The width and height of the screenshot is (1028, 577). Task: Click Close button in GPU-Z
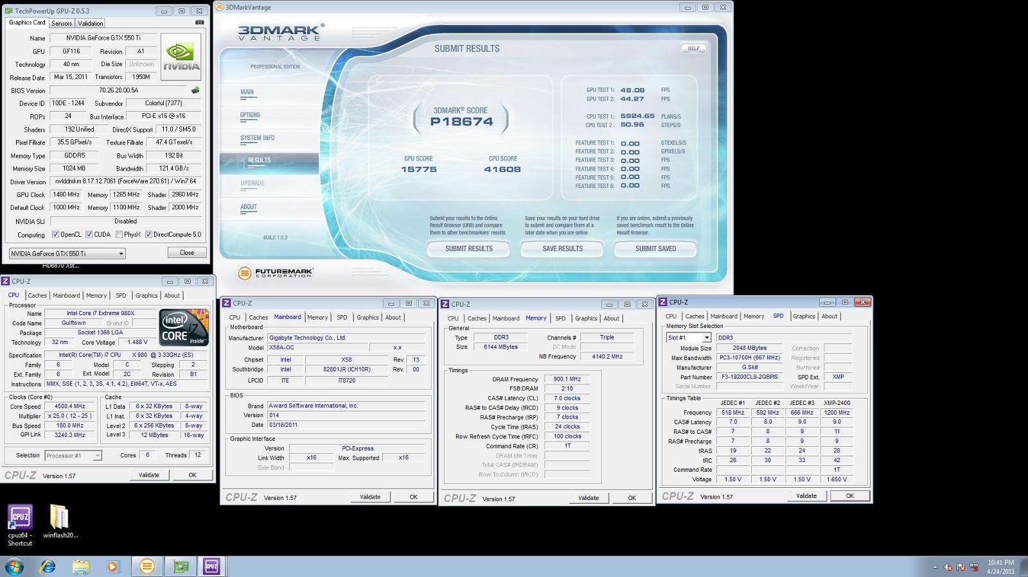pyautogui.click(x=187, y=253)
